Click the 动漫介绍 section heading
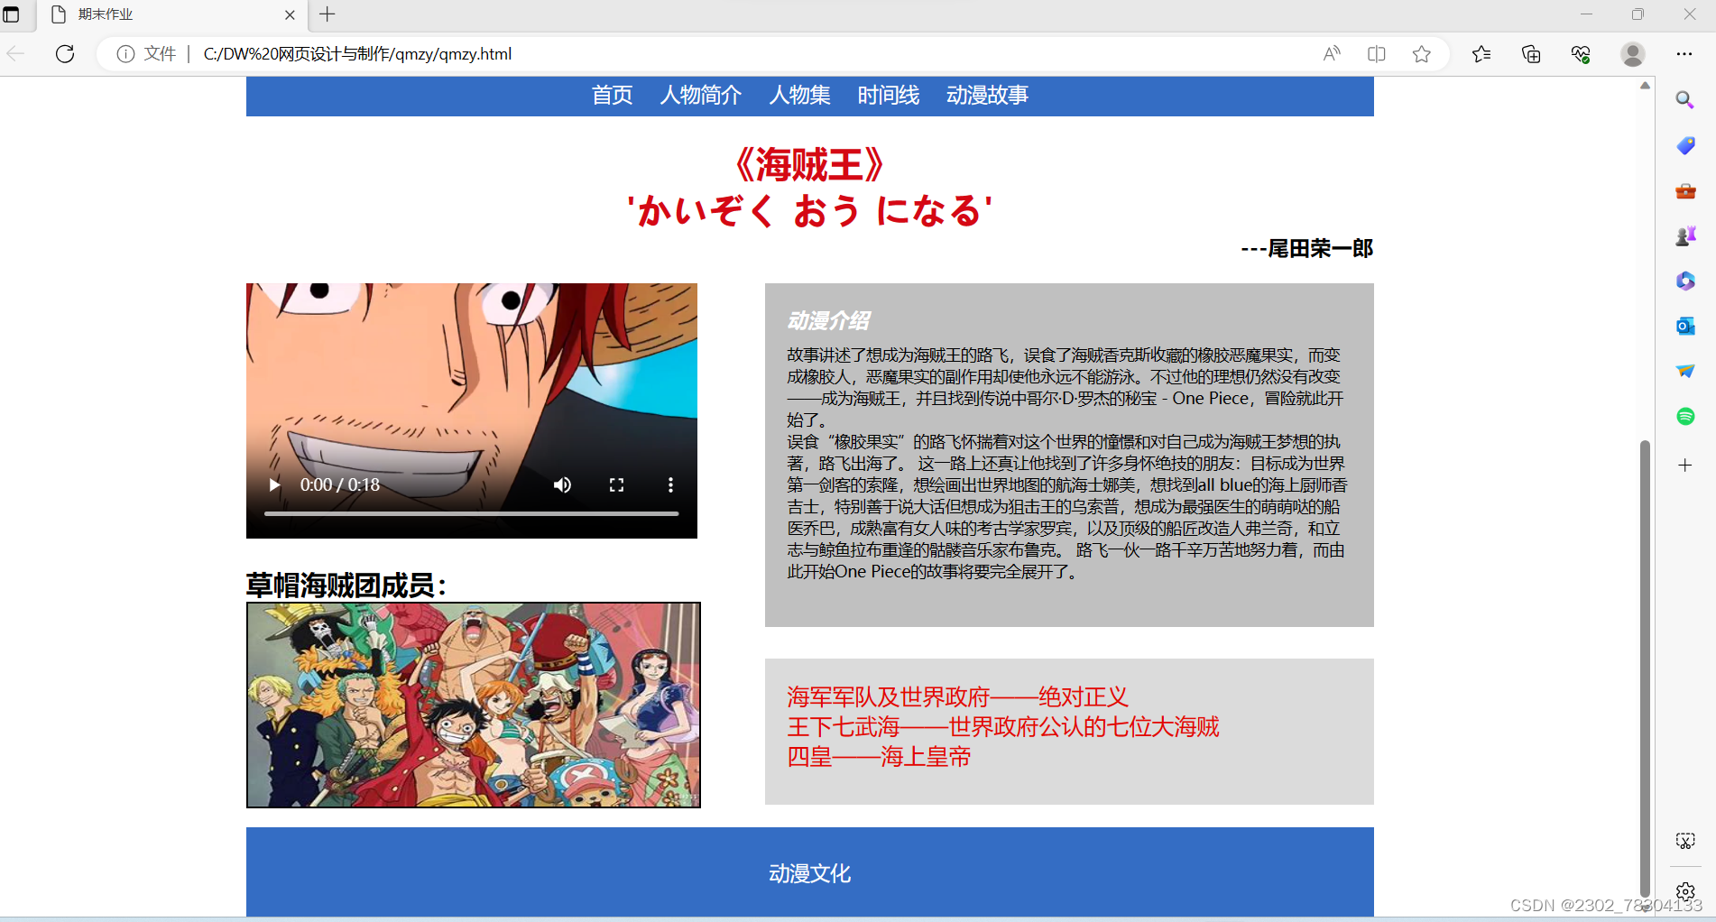This screenshot has width=1716, height=922. [x=828, y=320]
